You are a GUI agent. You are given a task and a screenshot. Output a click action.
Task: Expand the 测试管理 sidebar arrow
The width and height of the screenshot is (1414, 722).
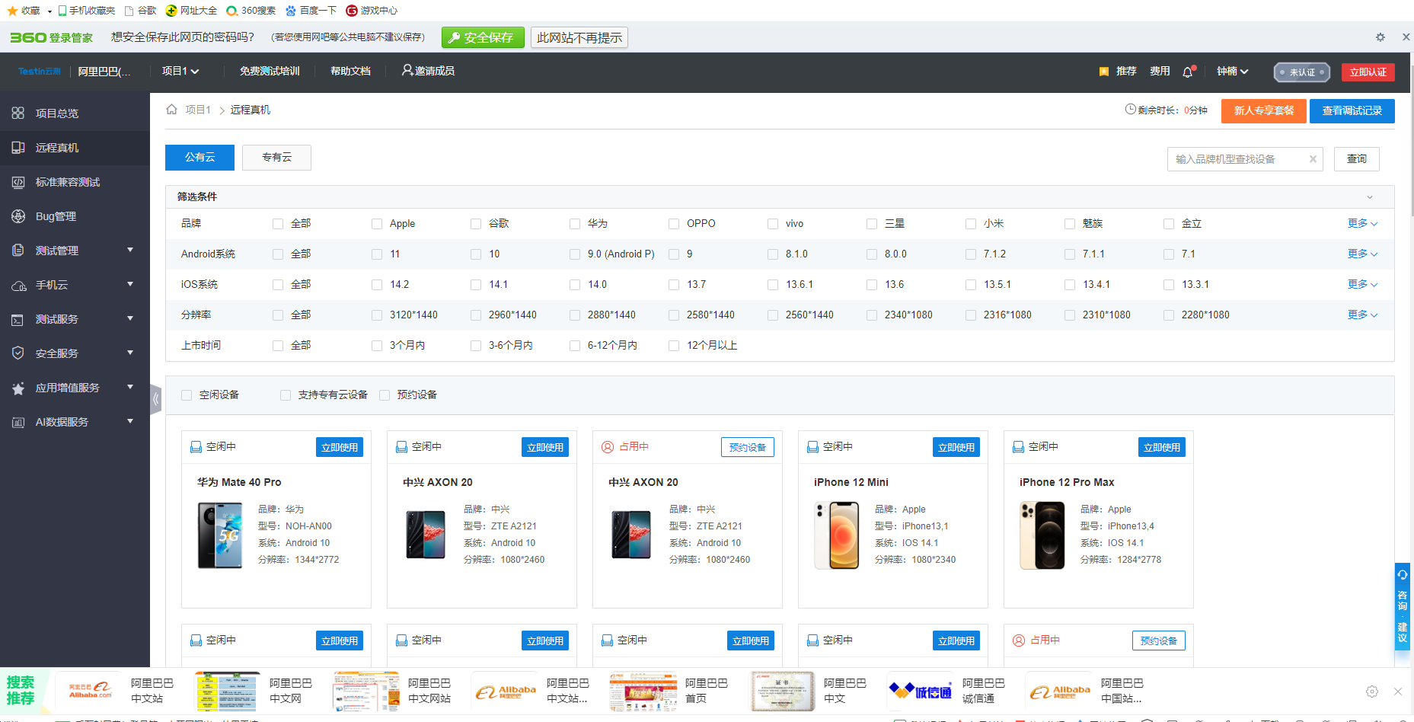point(130,250)
